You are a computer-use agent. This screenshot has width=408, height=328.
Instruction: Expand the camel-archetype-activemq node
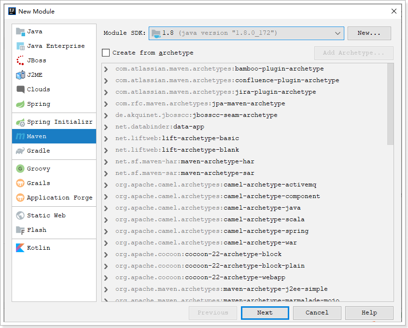pyautogui.click(x=106, y=185)
